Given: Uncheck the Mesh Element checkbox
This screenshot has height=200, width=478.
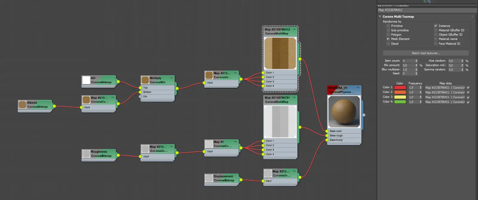Looking at the screenshot, I should tap(388, 39).
